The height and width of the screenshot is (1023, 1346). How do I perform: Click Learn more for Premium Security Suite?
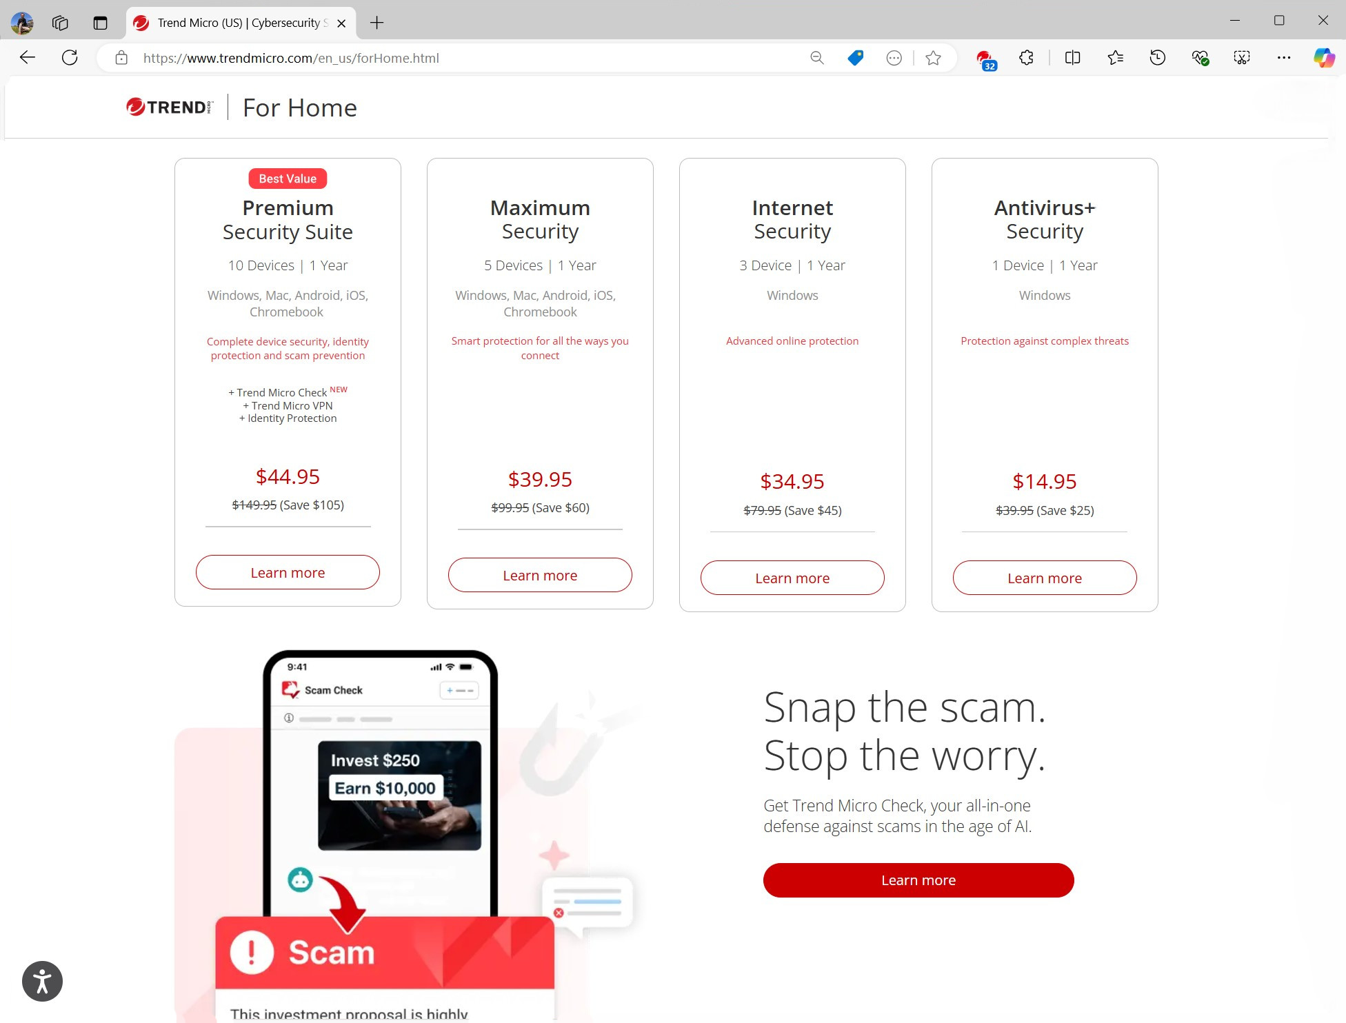(287, 571)
